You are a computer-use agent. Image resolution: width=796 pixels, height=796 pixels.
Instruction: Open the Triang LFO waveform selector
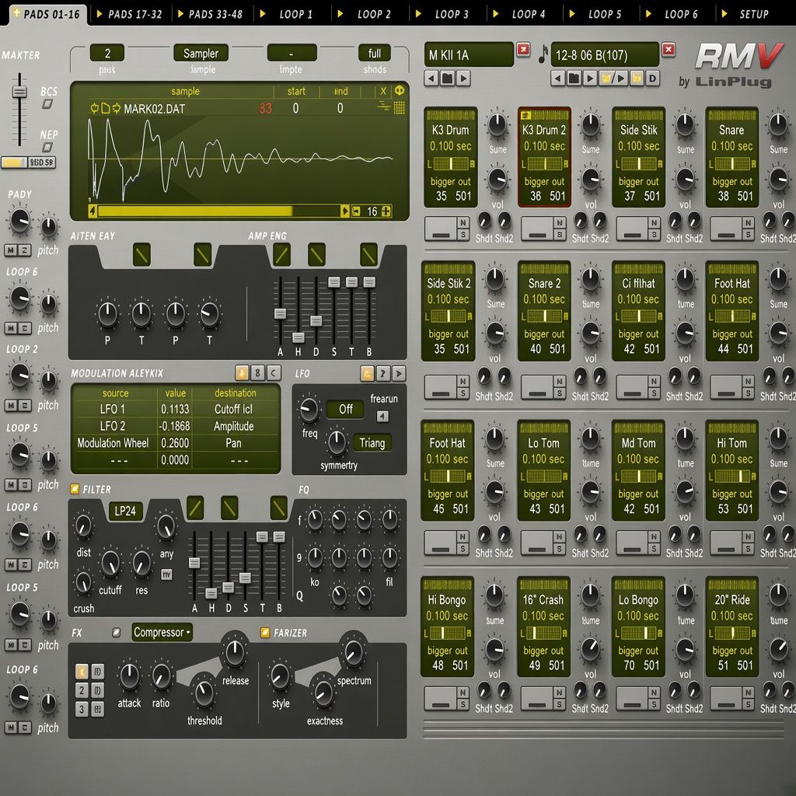pyautogui.click(x=372, y=442)
